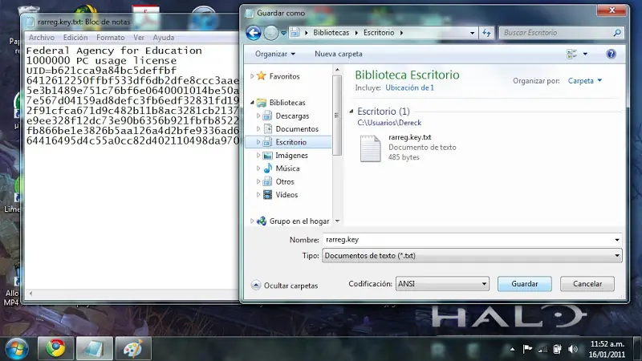This screenshot has height=361, width=642.
Task: Collapse the Bibliotecas tree node
Action: tap(252, 103)
